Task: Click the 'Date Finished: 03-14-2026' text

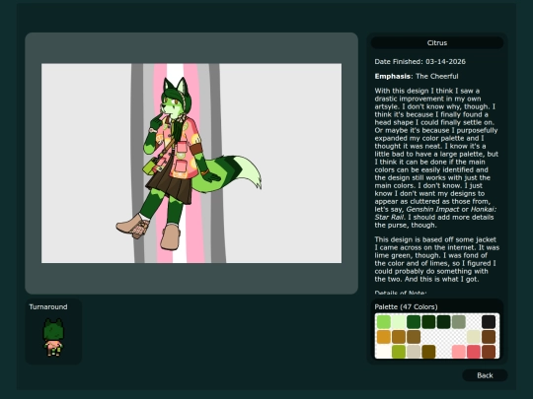Action: click(419, 62)
